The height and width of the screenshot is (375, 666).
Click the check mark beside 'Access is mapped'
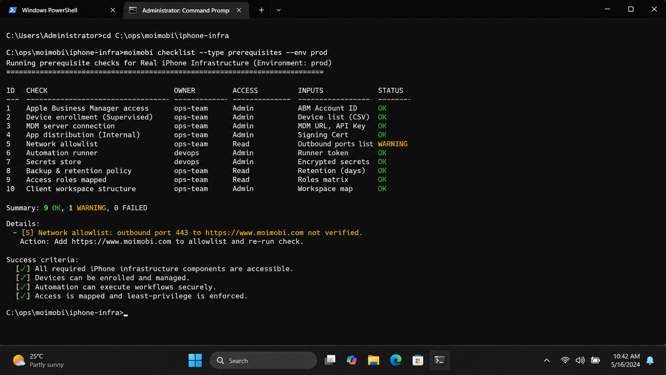tap(23, 296)
